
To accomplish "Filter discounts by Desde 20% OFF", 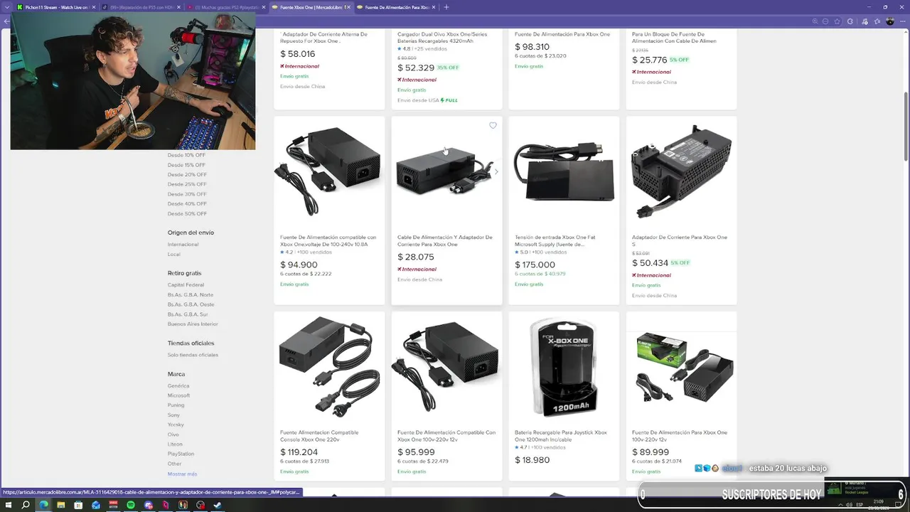I will pyautogui.click(x=187, y=175).
